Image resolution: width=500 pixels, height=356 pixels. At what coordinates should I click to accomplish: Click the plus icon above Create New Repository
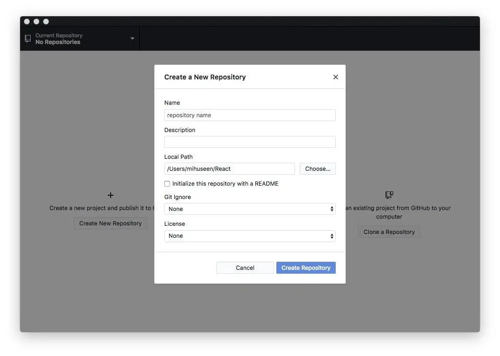pyautogui.click(x=111, y=195)
